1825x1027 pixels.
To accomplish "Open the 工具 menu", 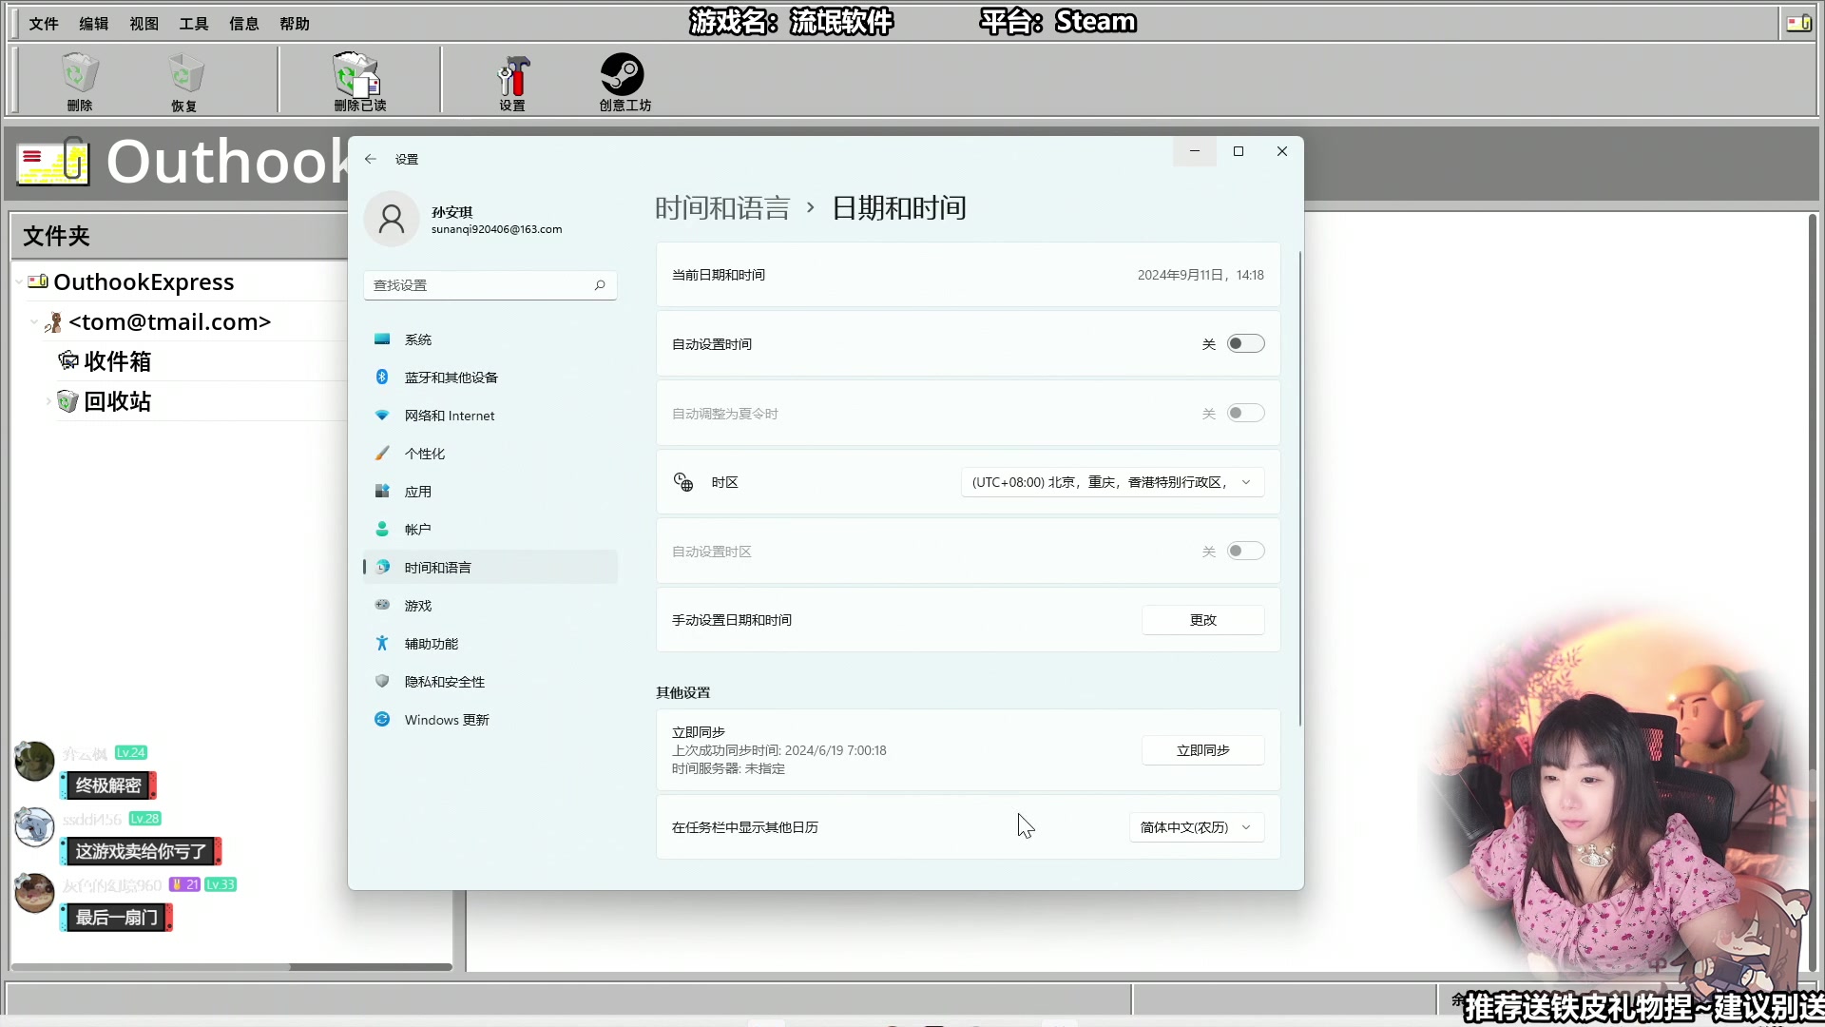I will [x=193, y=23].
